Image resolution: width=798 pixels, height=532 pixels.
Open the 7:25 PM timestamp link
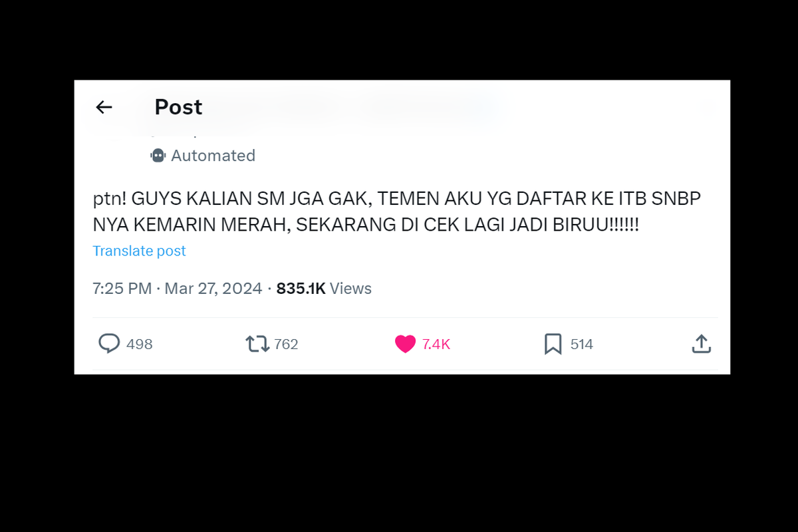coord(122,289)
